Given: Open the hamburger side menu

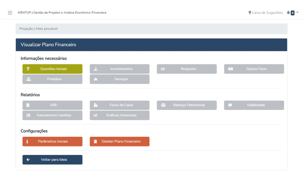Looking at the screenshot, I should [x=10, y=13].
